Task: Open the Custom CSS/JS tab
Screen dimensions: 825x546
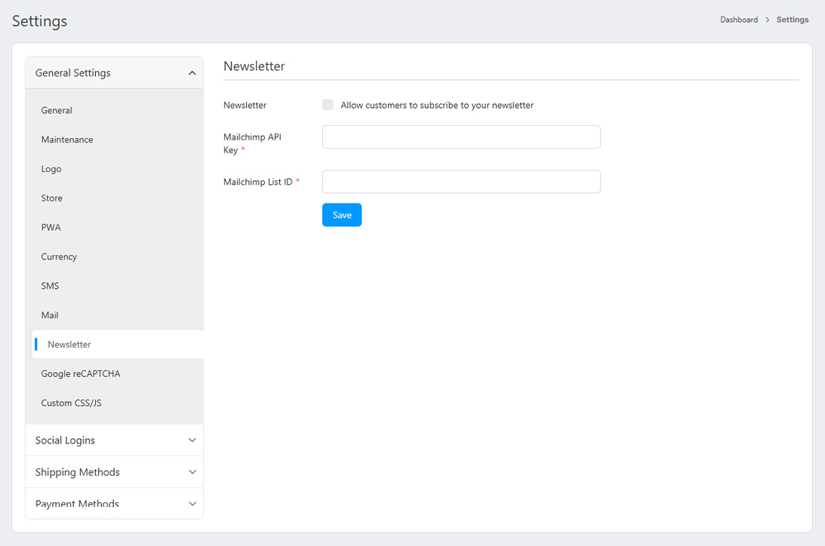Action: tap(71, 403)
